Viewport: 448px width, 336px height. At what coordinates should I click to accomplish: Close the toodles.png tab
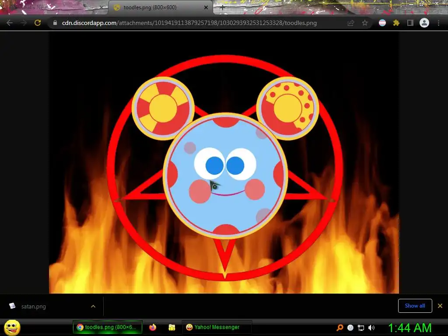tap(206, 7)
